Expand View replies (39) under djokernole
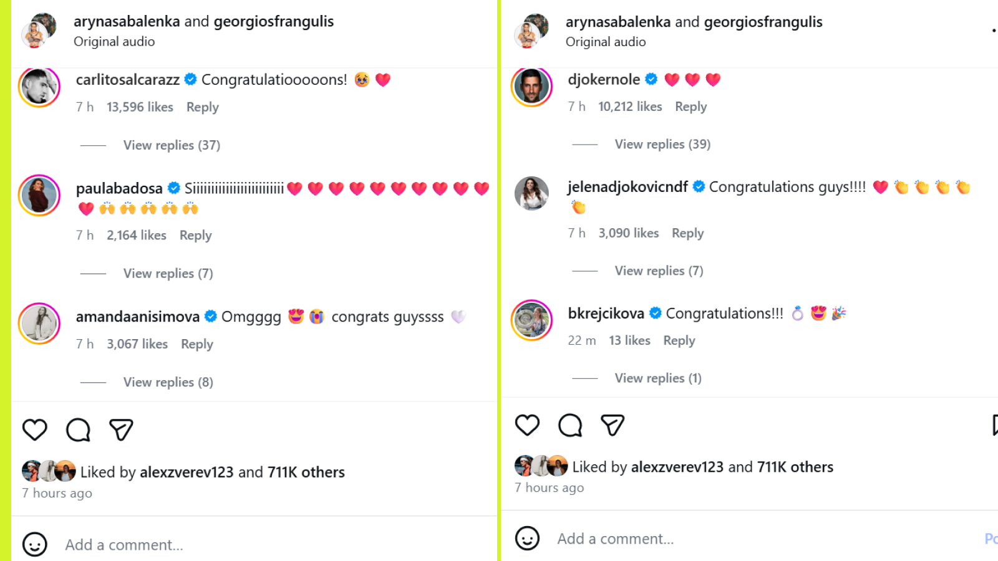The width and height of the screenshot is (998, 561). [662, 145]
